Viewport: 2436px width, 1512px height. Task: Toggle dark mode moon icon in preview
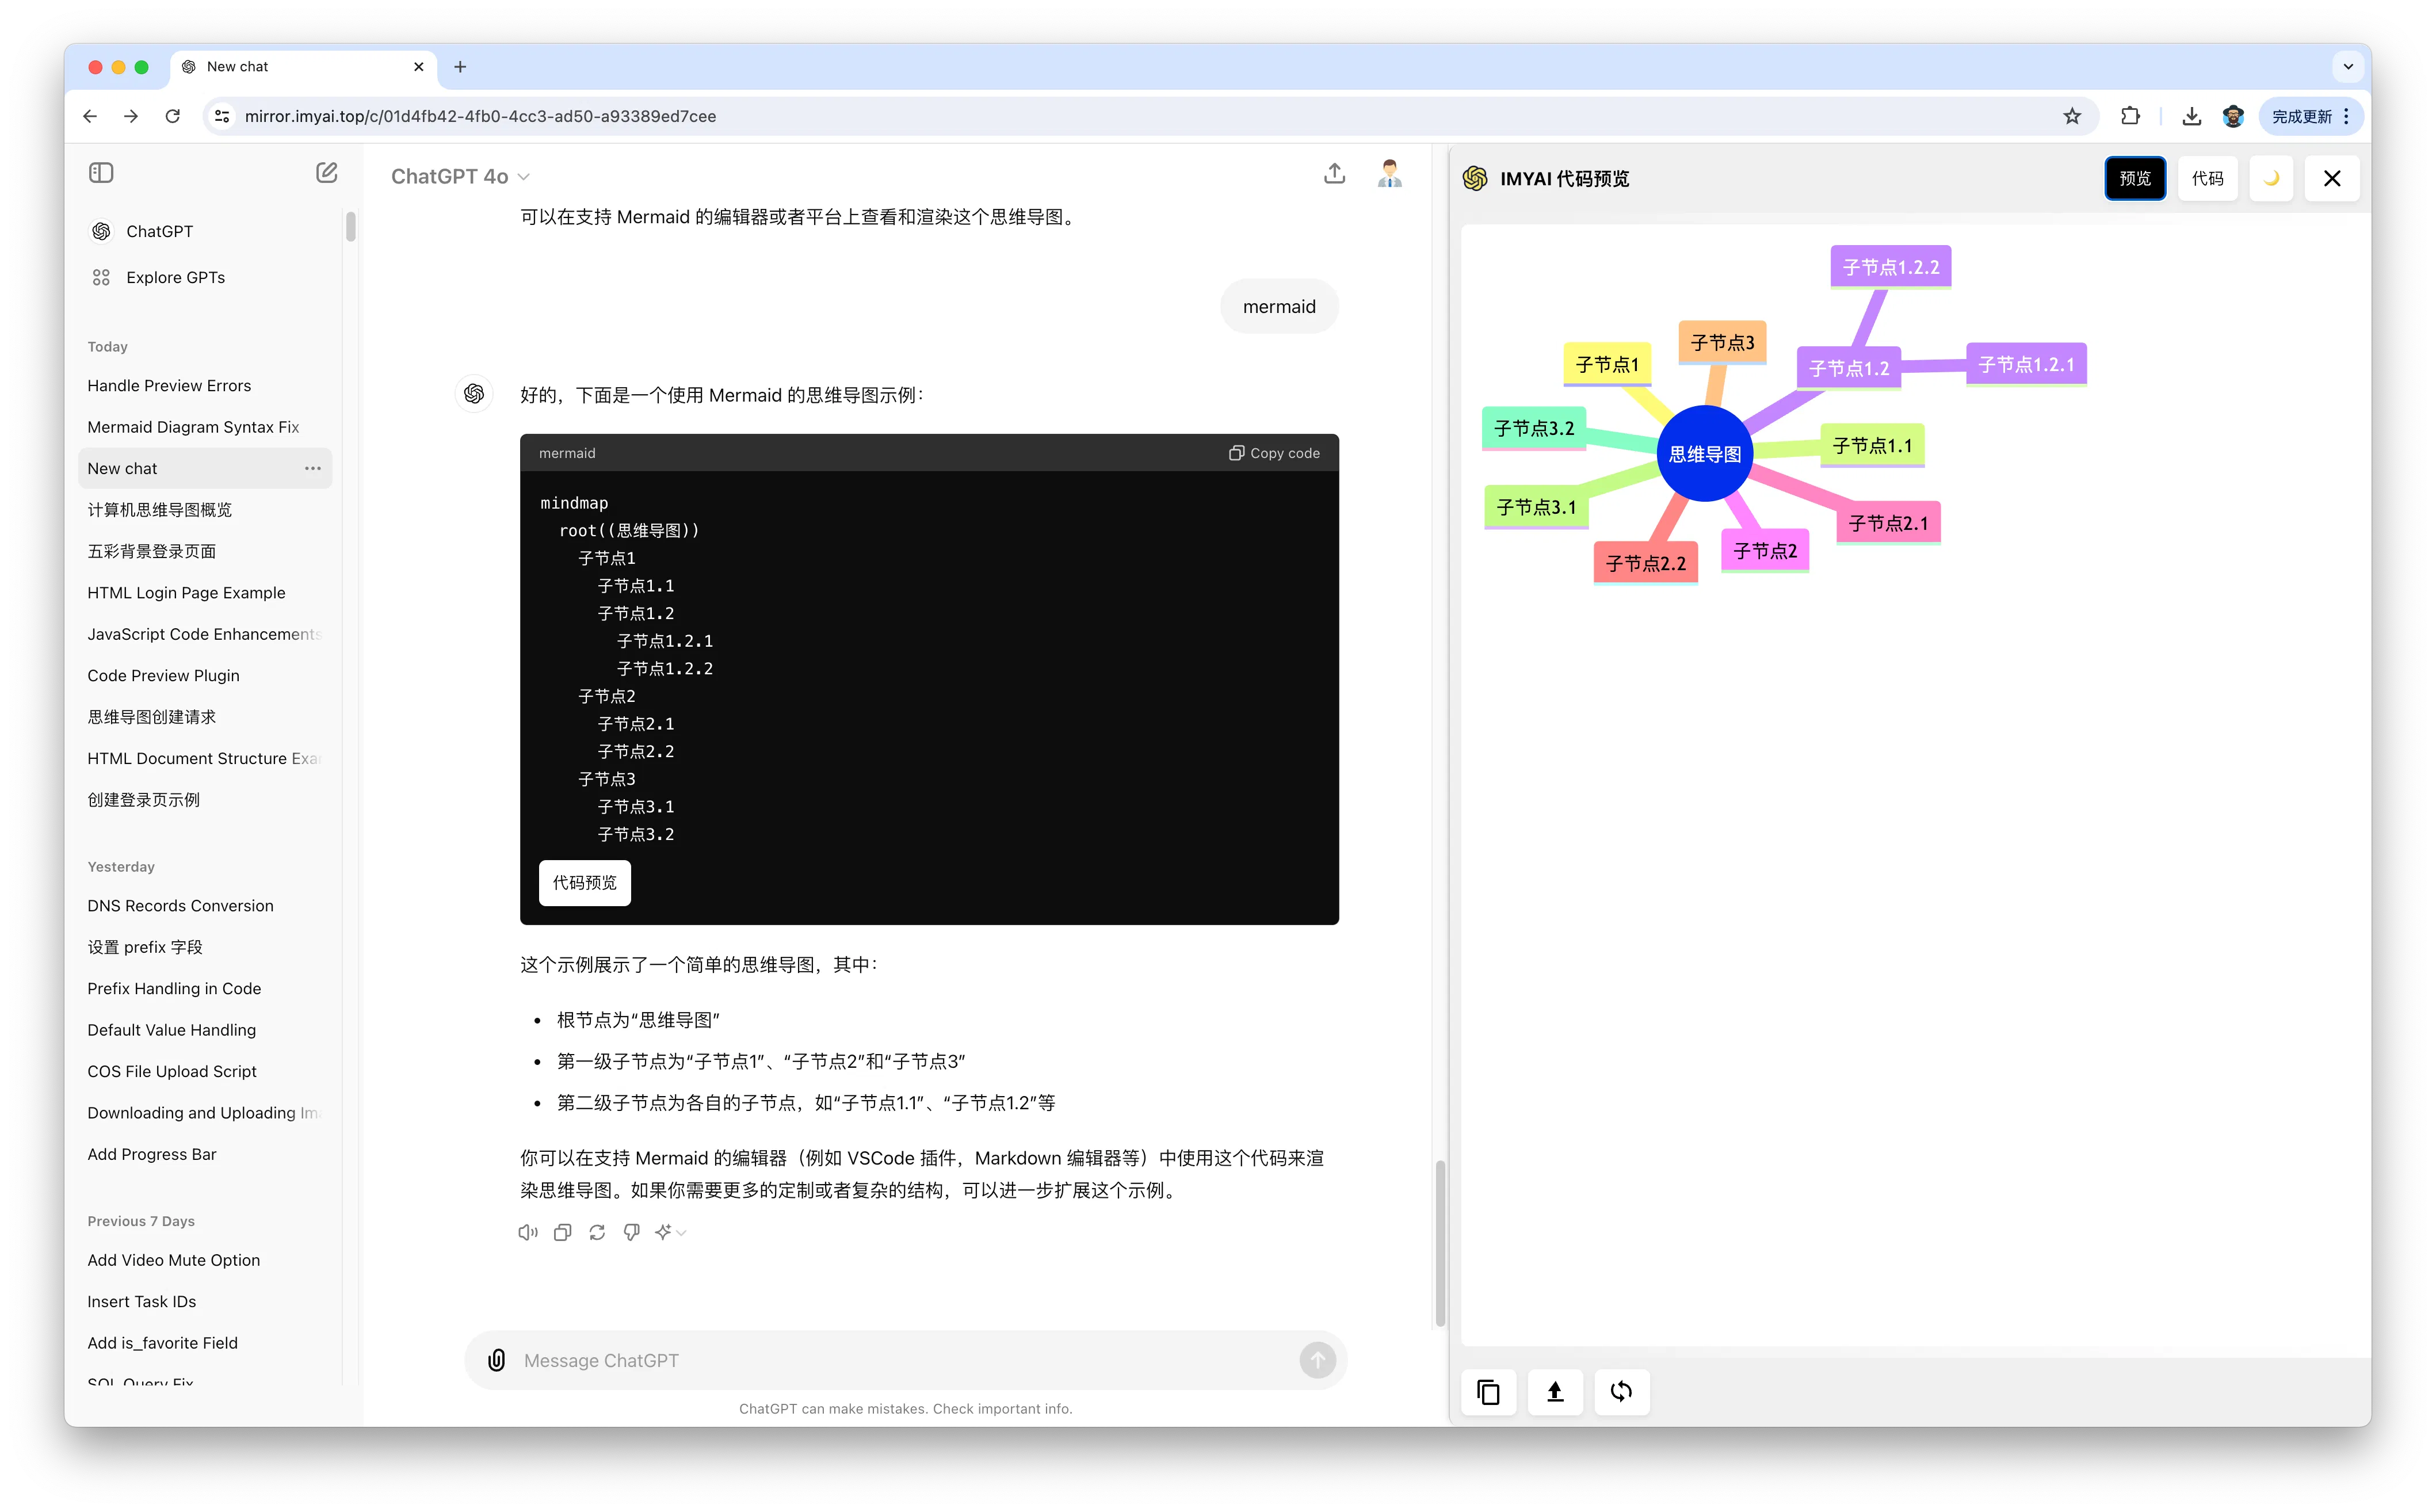[2271, 178]
